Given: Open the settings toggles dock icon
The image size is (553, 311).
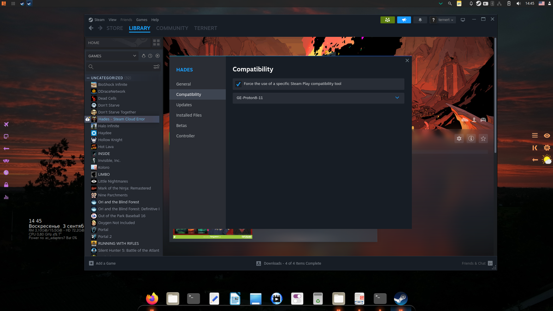Looking at the screenshot, I should (x=297, y=299).
